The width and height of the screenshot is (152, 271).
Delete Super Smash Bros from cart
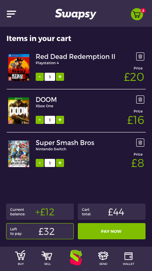tap(140, 143)
